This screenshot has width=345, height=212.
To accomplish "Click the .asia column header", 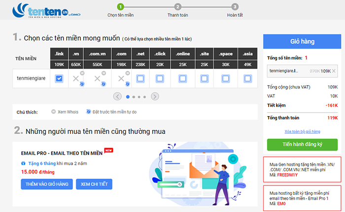I will (247, 54).
